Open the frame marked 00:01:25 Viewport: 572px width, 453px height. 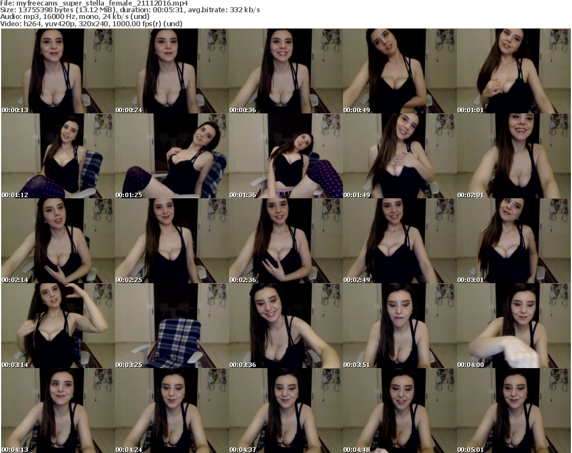[x=172, y=156]
